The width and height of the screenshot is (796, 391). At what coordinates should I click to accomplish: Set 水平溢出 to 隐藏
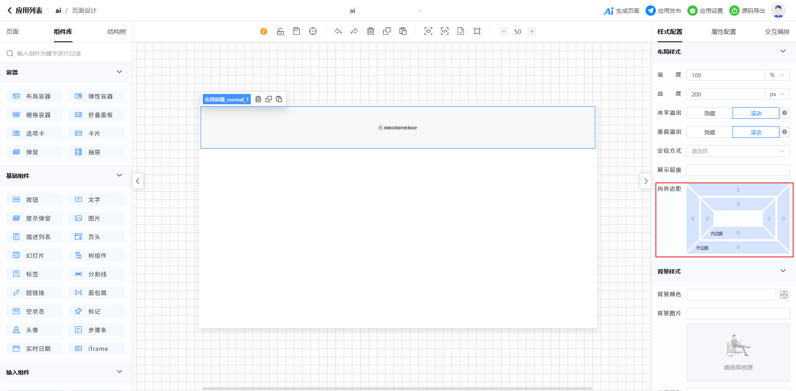click(x=709, y=113)
